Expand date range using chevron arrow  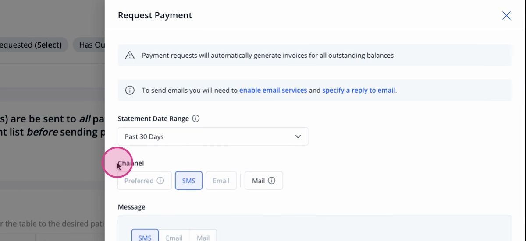298,136
